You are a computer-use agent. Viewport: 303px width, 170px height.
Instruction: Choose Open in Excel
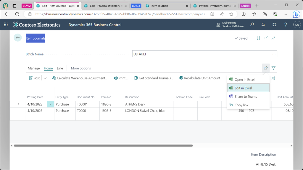pyautogui.click(x=248, y=79)
